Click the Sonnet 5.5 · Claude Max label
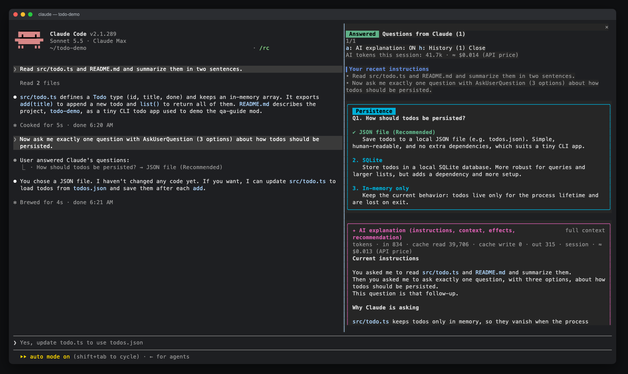Viewport: 628px width, 374px height. point(88,41)
